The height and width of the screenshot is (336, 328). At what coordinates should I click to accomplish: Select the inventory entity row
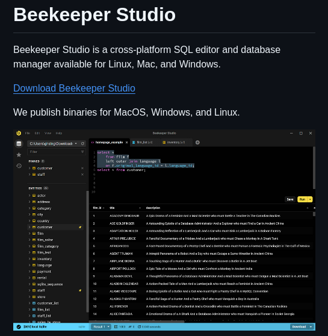point(56,259)
